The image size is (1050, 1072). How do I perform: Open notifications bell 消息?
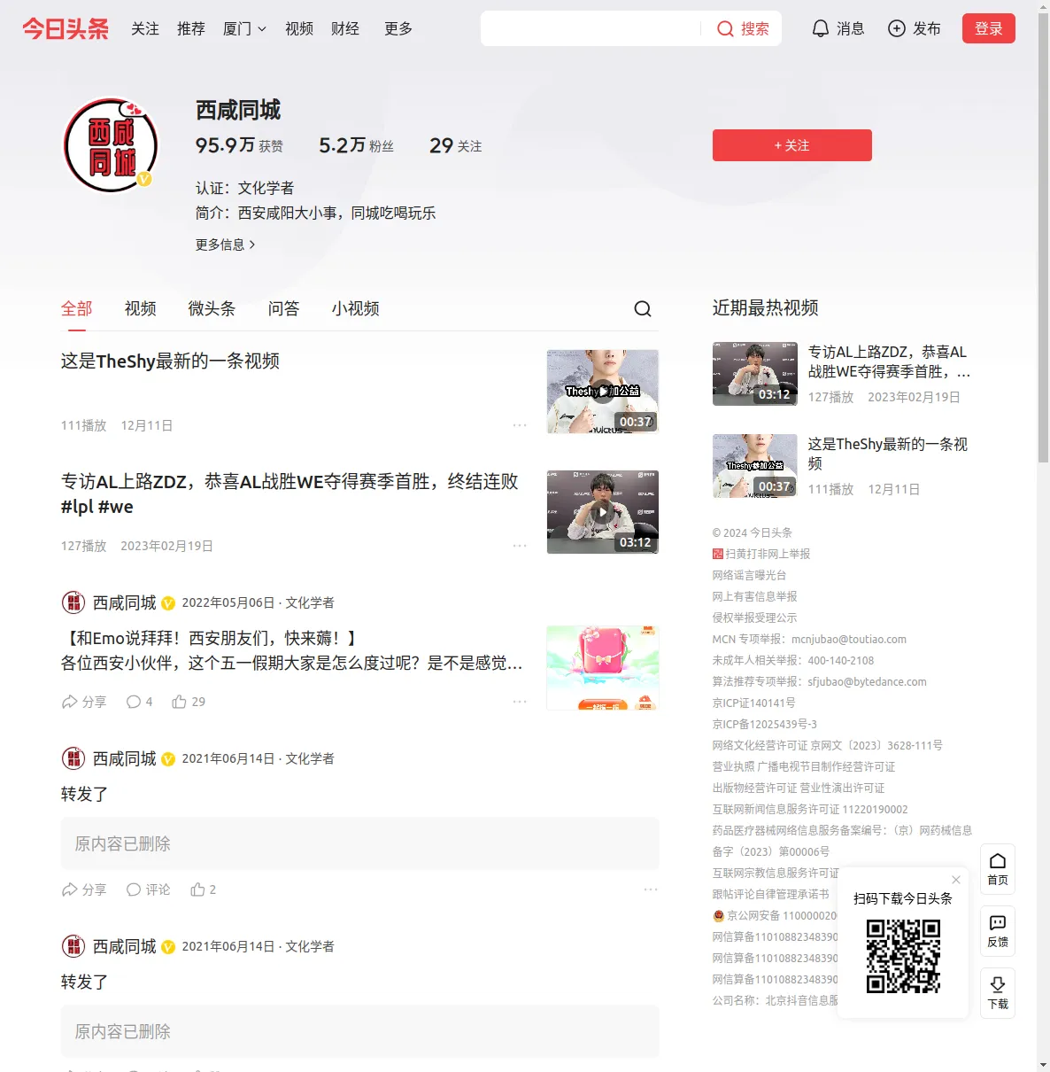838,28
